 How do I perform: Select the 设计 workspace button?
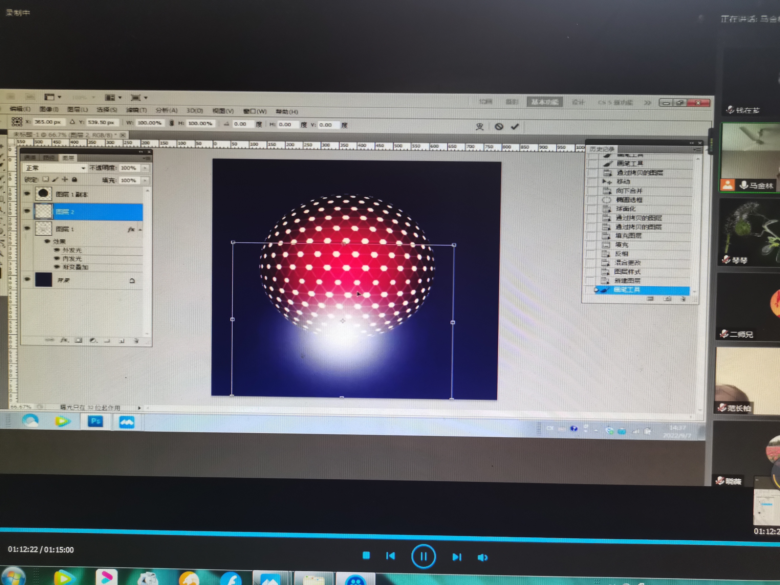(578, 102)
